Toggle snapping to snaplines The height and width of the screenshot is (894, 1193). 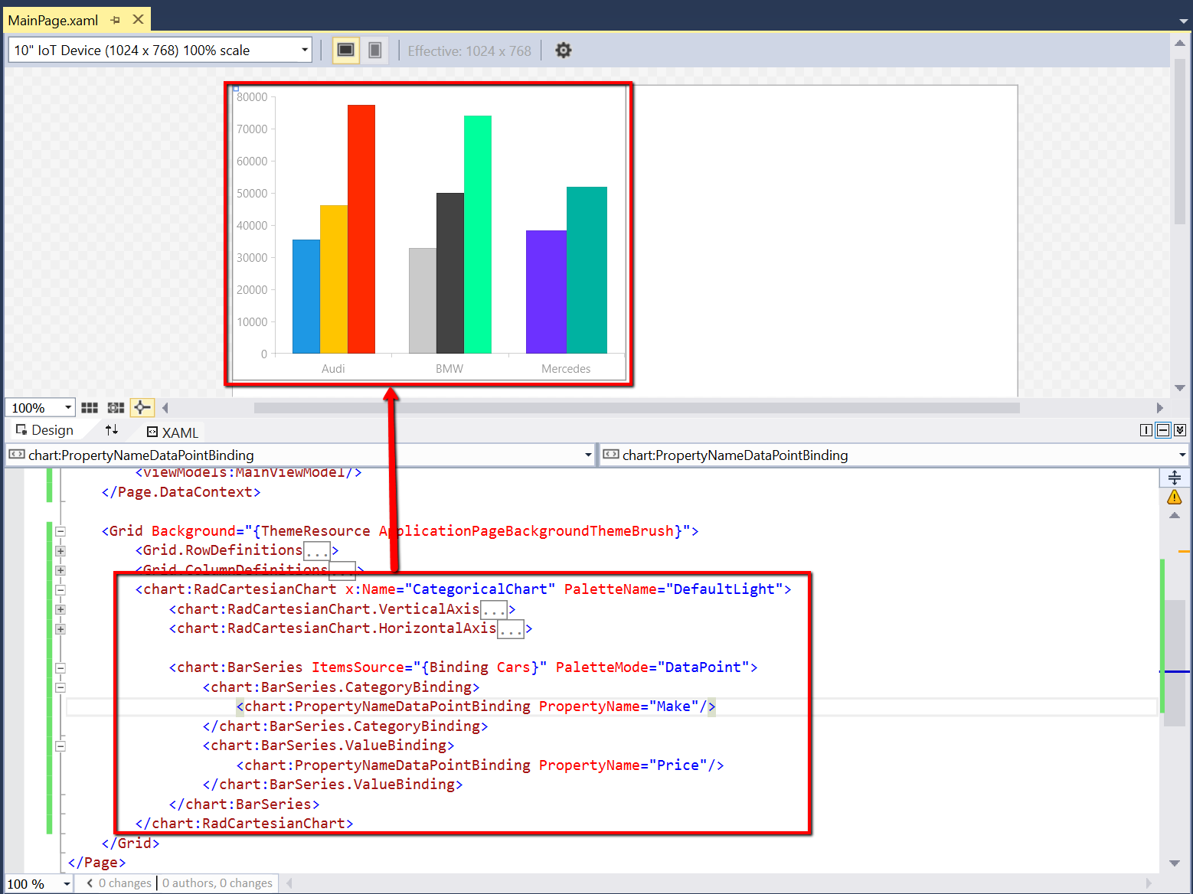click(x=142, y=408)
